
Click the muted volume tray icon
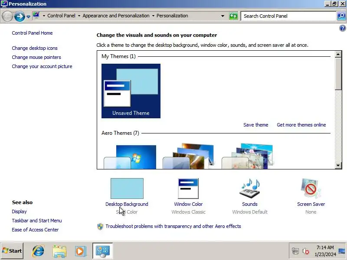[306, 251]
